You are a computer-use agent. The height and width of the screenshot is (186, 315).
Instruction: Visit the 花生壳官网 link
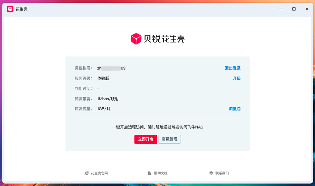[99, 173]
